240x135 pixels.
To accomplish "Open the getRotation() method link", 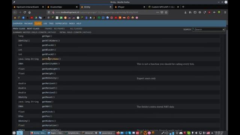I will coord(50,125).
